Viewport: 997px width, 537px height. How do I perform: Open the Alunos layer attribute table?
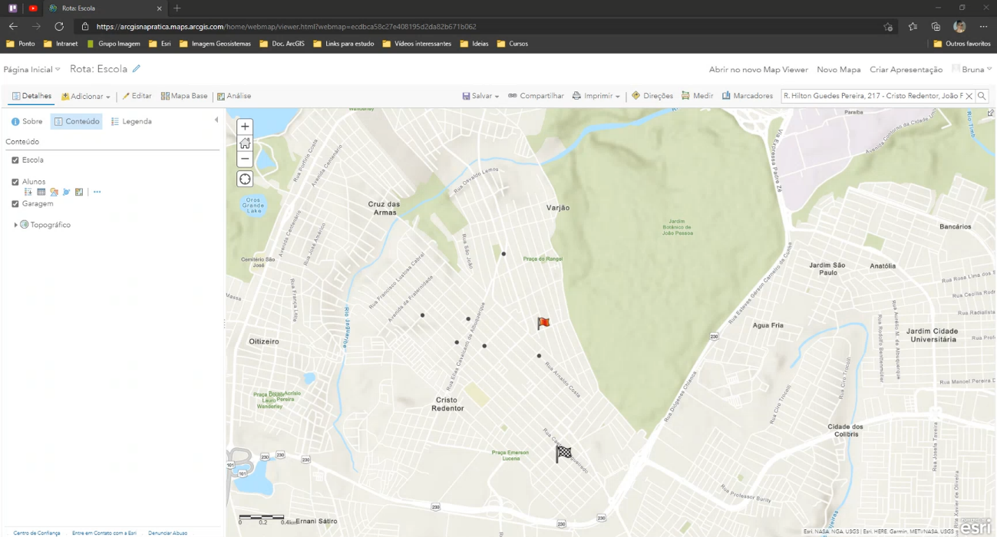coord(41,192)
